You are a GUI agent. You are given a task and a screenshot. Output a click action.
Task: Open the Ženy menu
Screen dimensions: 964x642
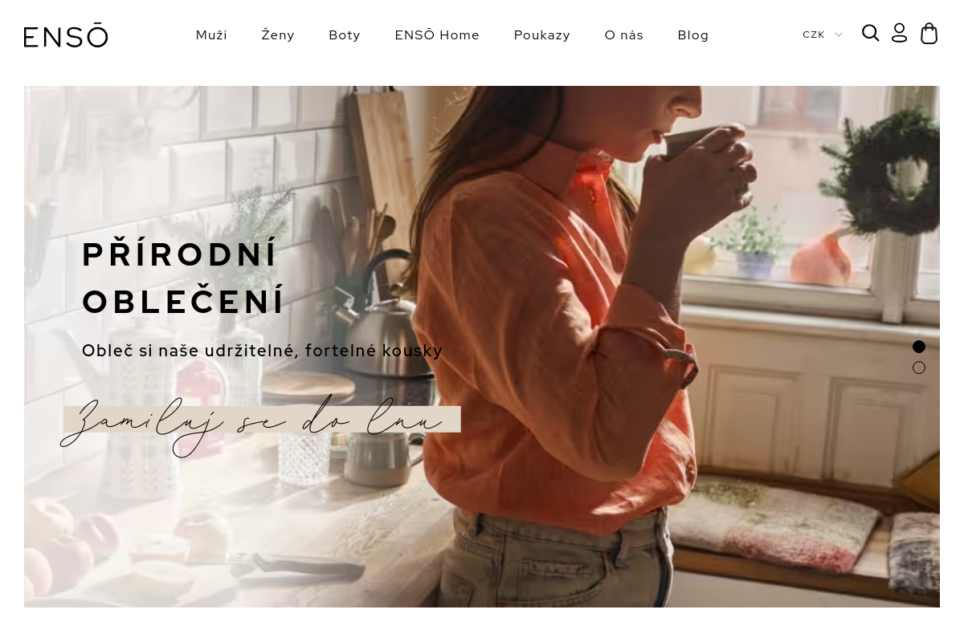coord(278,35)
